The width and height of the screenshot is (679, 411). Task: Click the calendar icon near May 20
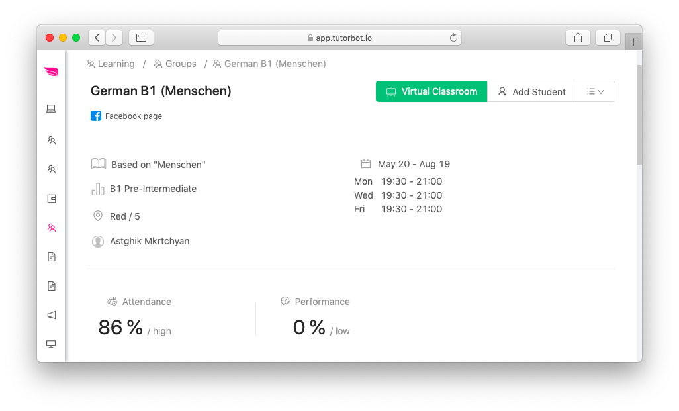tap(366, 163)
